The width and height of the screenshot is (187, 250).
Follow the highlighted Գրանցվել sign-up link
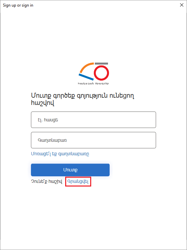78,182
